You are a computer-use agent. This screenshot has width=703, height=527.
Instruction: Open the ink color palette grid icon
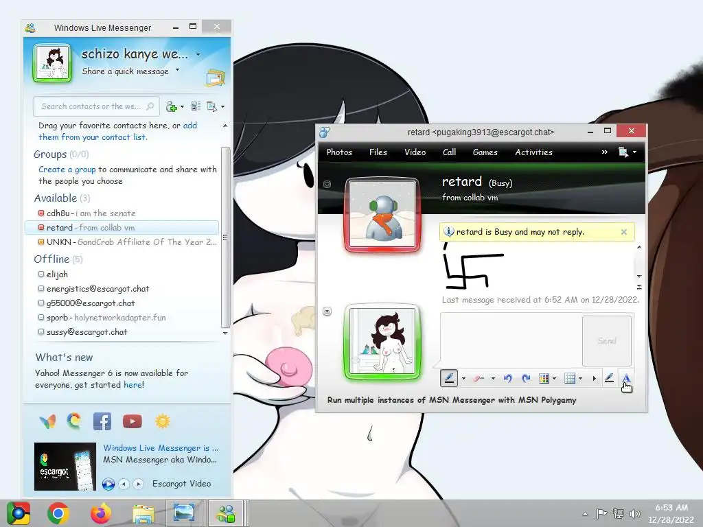pos(544,379)
